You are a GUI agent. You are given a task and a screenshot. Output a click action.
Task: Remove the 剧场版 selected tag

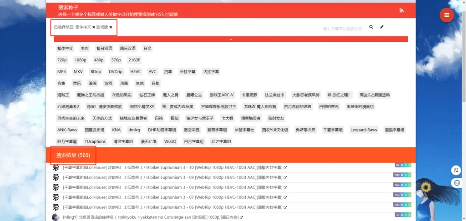(111, 27)
